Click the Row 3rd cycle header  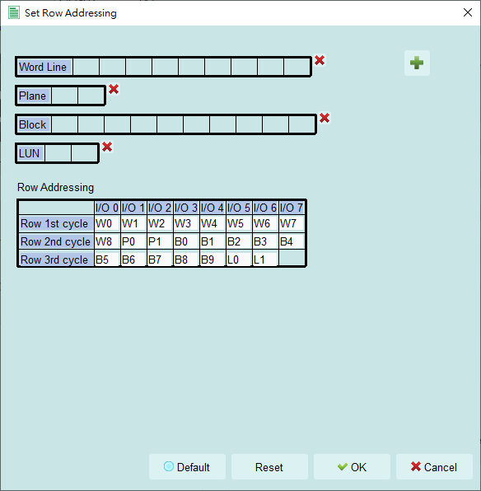pyautogui.click(x=56, y=260)
